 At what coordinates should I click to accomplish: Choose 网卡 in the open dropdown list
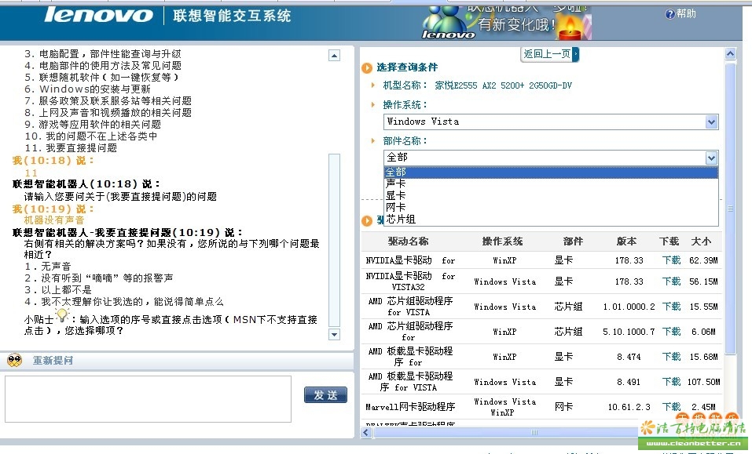pos(551,207)
